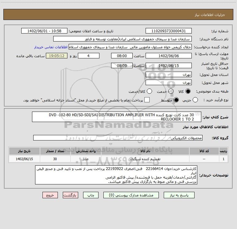237x229 pixels.
Task: Click the table date cell 1402/06/15
Action: [x=24, y=159]
